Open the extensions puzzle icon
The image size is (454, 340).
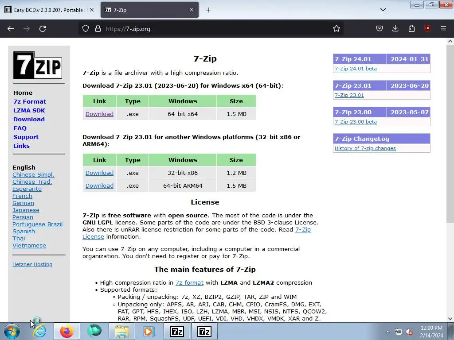coord(411,29)
